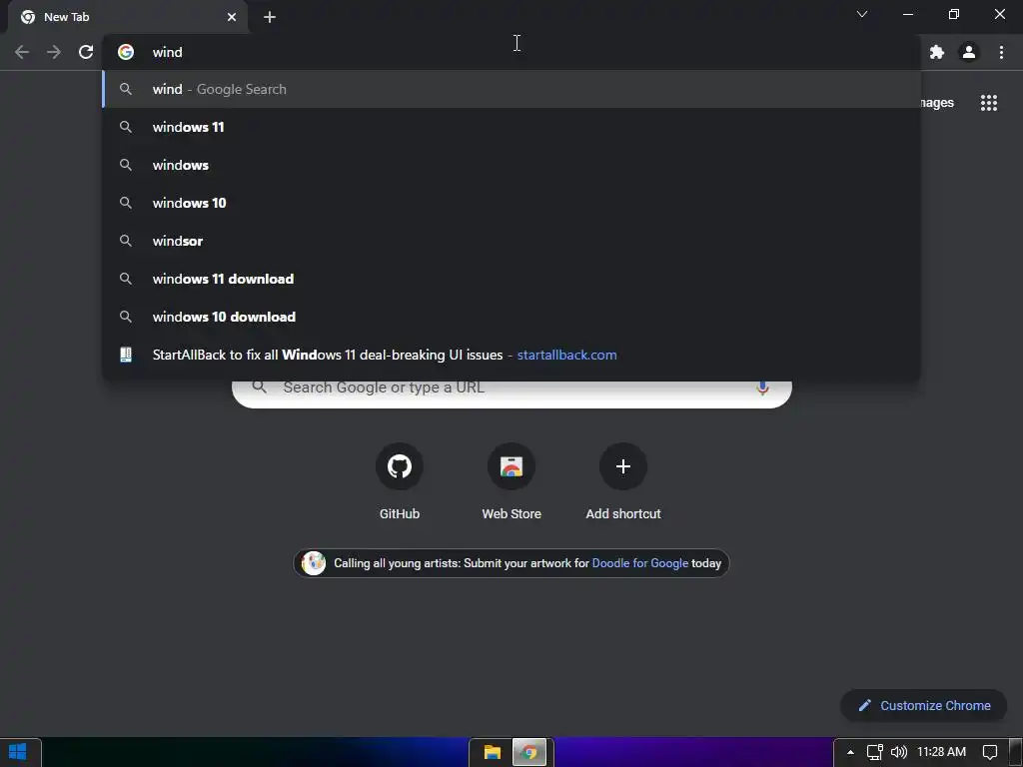Click the forward navigation arrow
The image size is (1023, 767).
tap(54, 52)
